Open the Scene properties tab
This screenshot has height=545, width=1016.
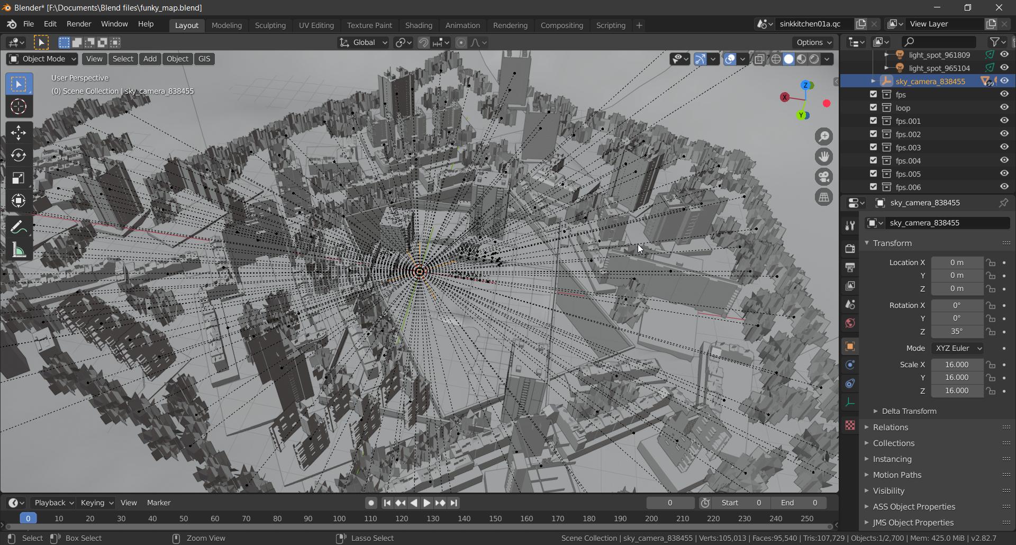850,304
